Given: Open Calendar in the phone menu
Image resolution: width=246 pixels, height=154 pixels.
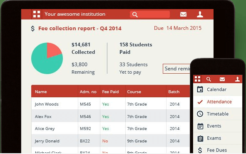Looking at the screenshot, I should [x=218, y=89].
